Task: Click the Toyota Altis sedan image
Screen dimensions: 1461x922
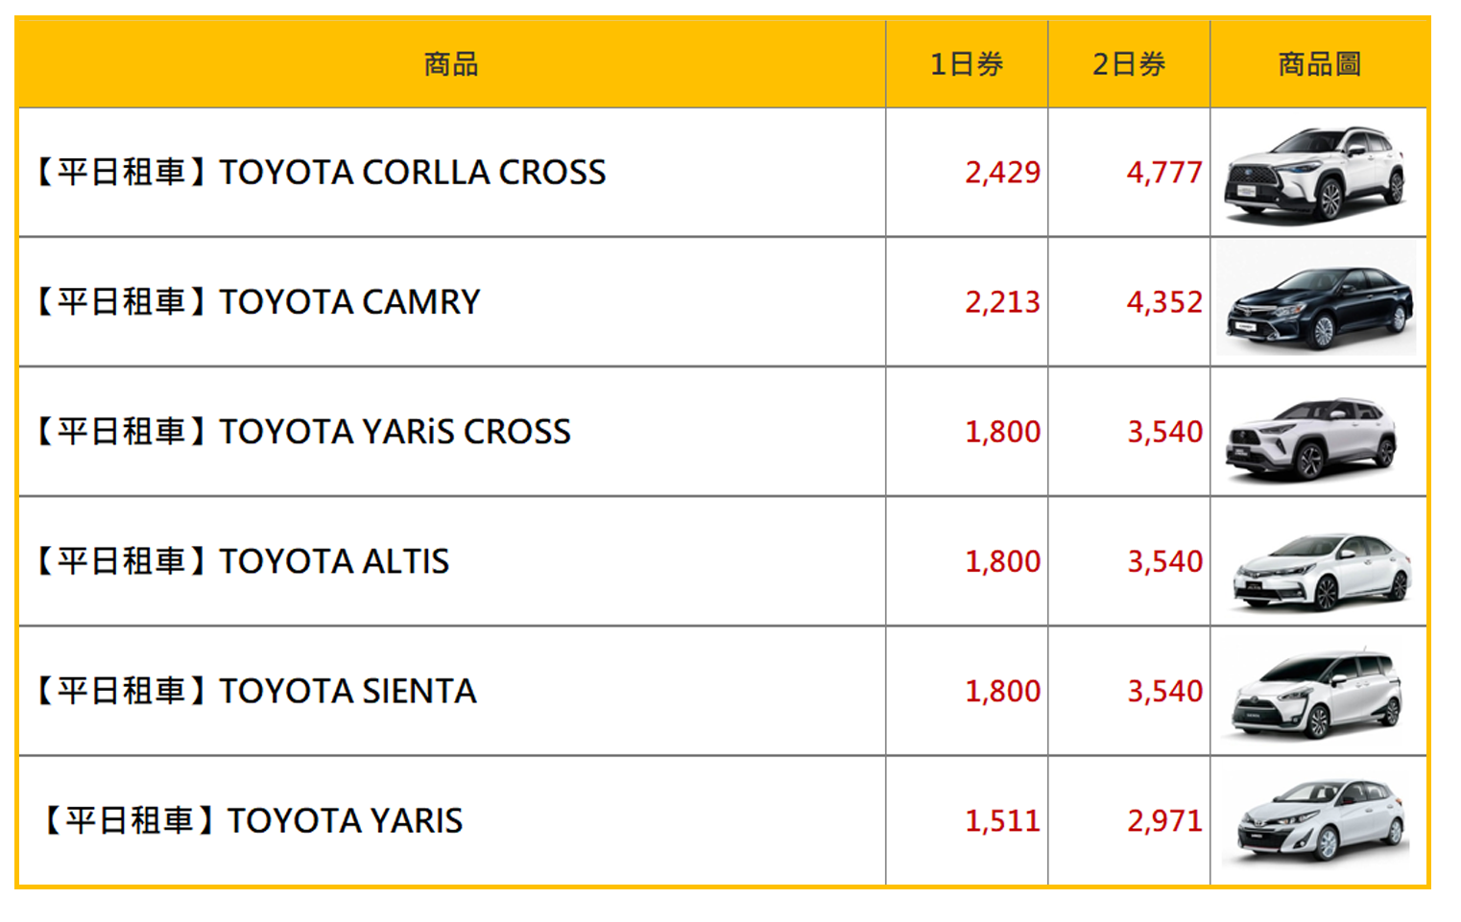Action: point(1322,569)
